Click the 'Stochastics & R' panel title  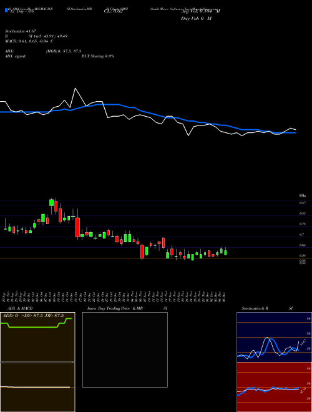point(255,308)
